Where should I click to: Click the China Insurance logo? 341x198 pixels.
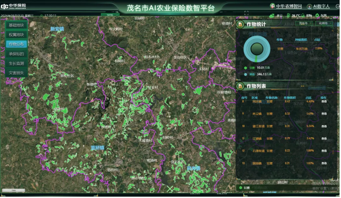click(14, 6)
